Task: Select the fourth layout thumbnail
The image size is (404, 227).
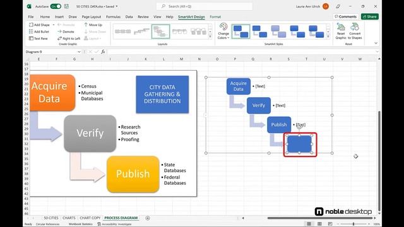Action: 179,32
